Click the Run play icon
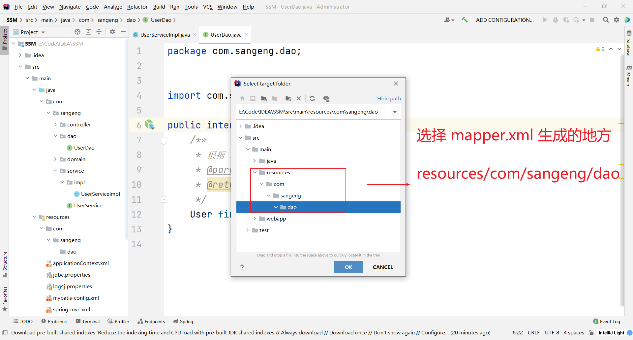This screenshot has width=633, height=340. [545, 20]
